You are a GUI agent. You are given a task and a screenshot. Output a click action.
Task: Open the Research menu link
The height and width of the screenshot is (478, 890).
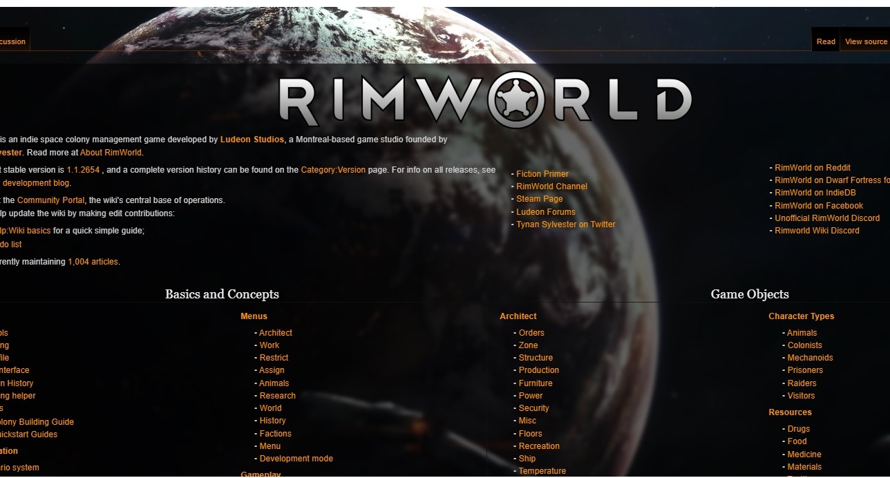pos(277,396)
